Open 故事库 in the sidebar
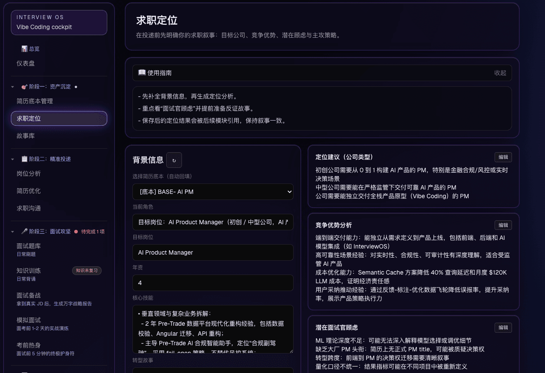This screenshot has height=373, width=545. (59, 136)
